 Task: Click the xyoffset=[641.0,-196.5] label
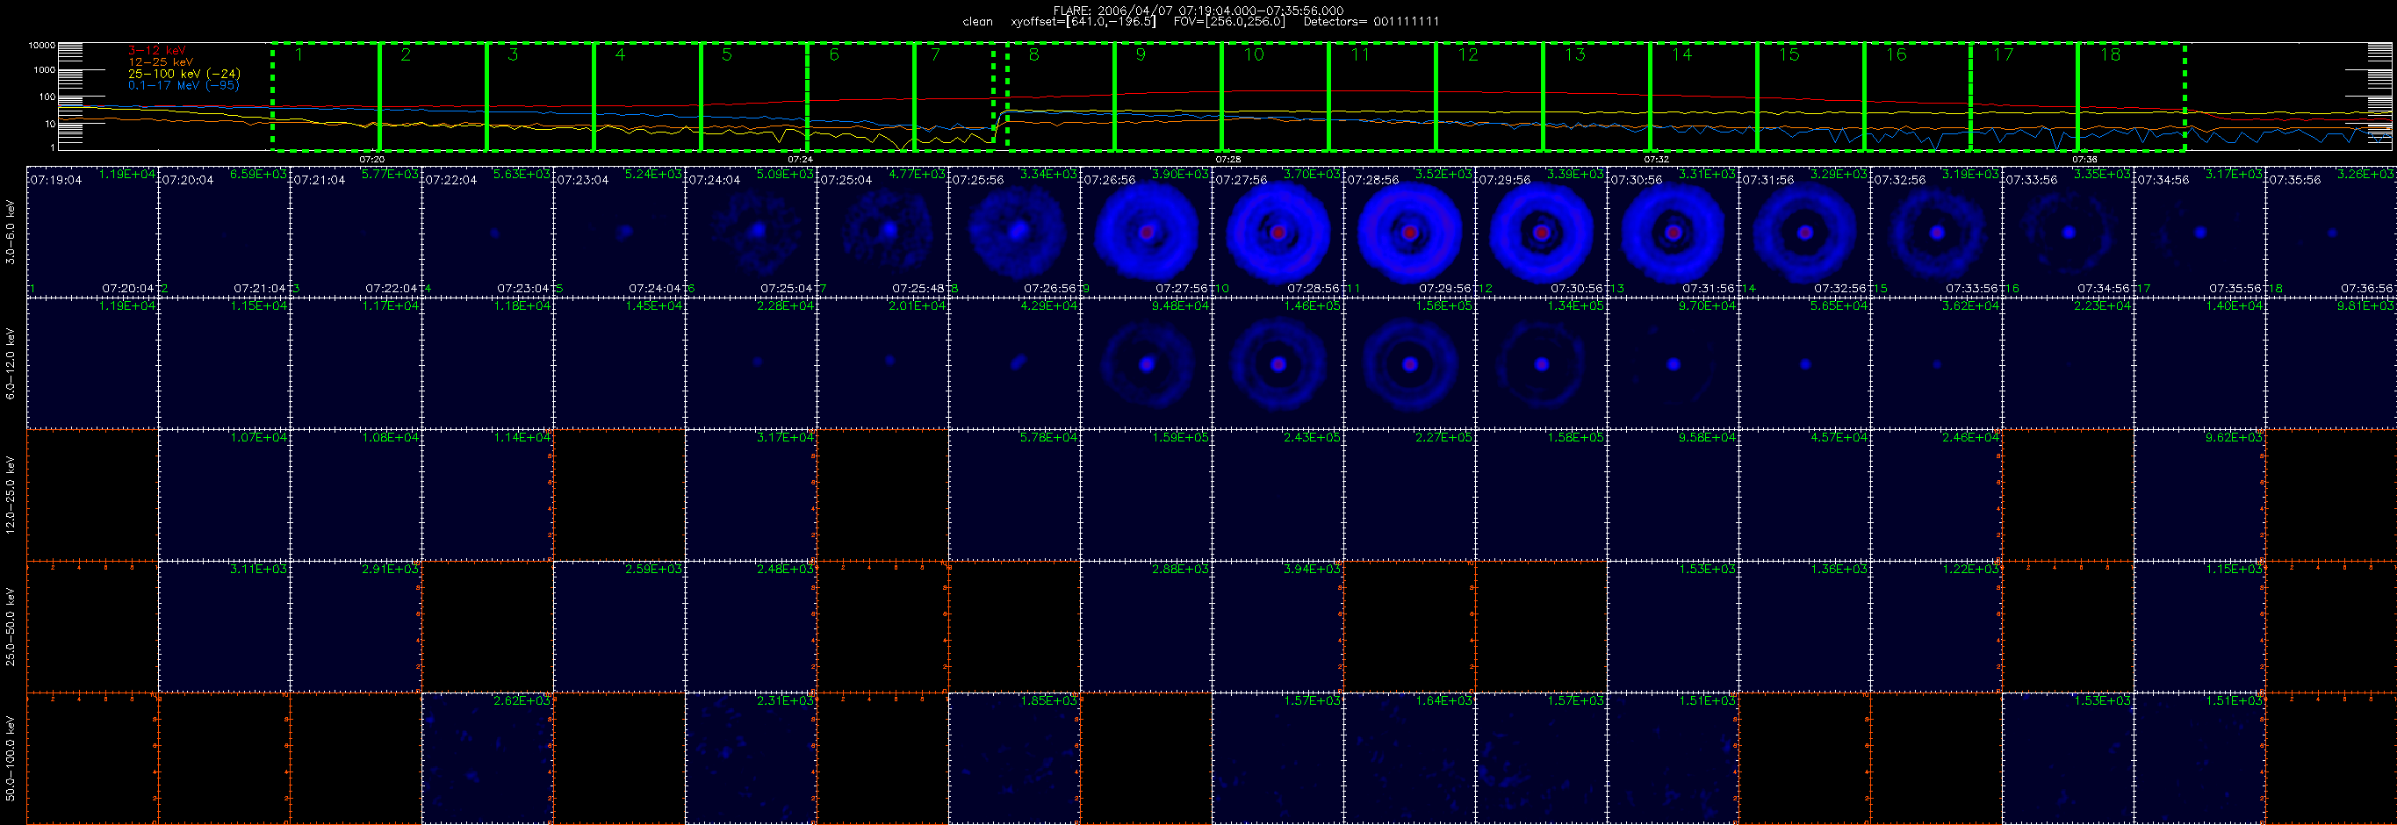(1083, 21)
